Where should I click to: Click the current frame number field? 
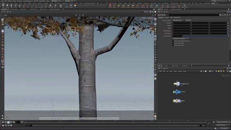pos(18,122)
